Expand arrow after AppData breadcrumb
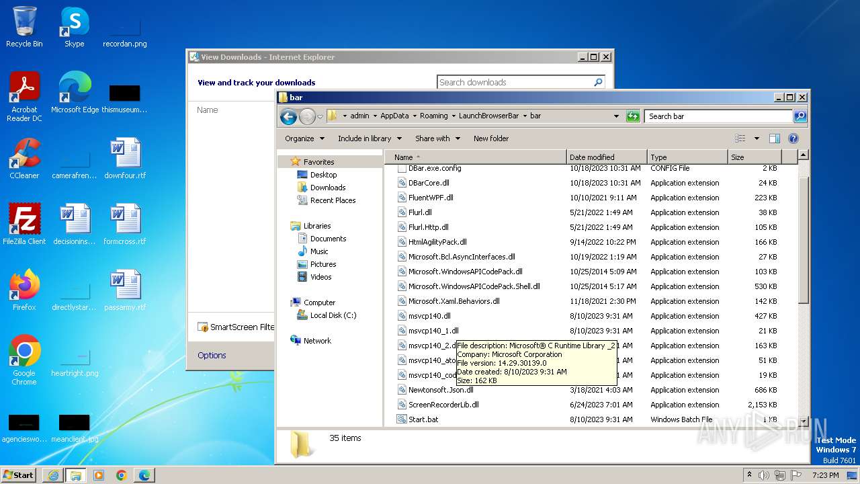Image resolution: width=860 pixels, height=484 pixels. (x=415, y=116)
